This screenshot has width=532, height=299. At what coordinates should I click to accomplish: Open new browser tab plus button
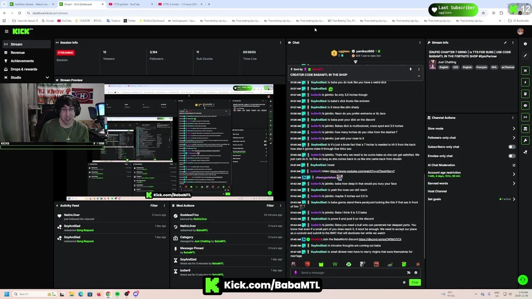coord(209,4)
